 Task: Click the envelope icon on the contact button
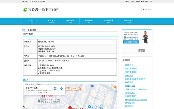tap(125, 42)
